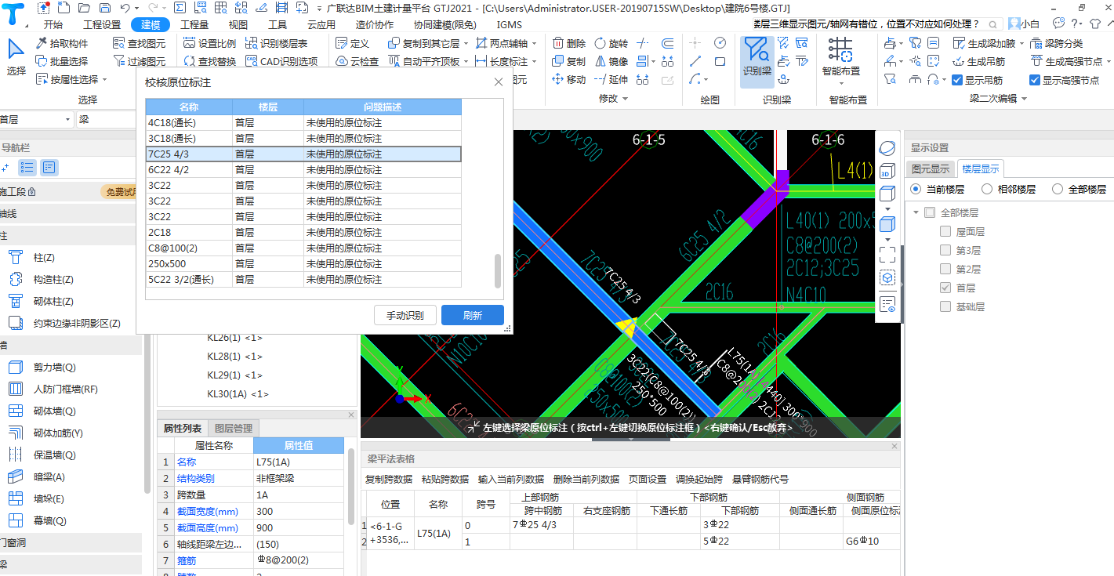1114x576 pixels.
Task: Click 查找图元 find element tool
Action: [x=140, y=43]
